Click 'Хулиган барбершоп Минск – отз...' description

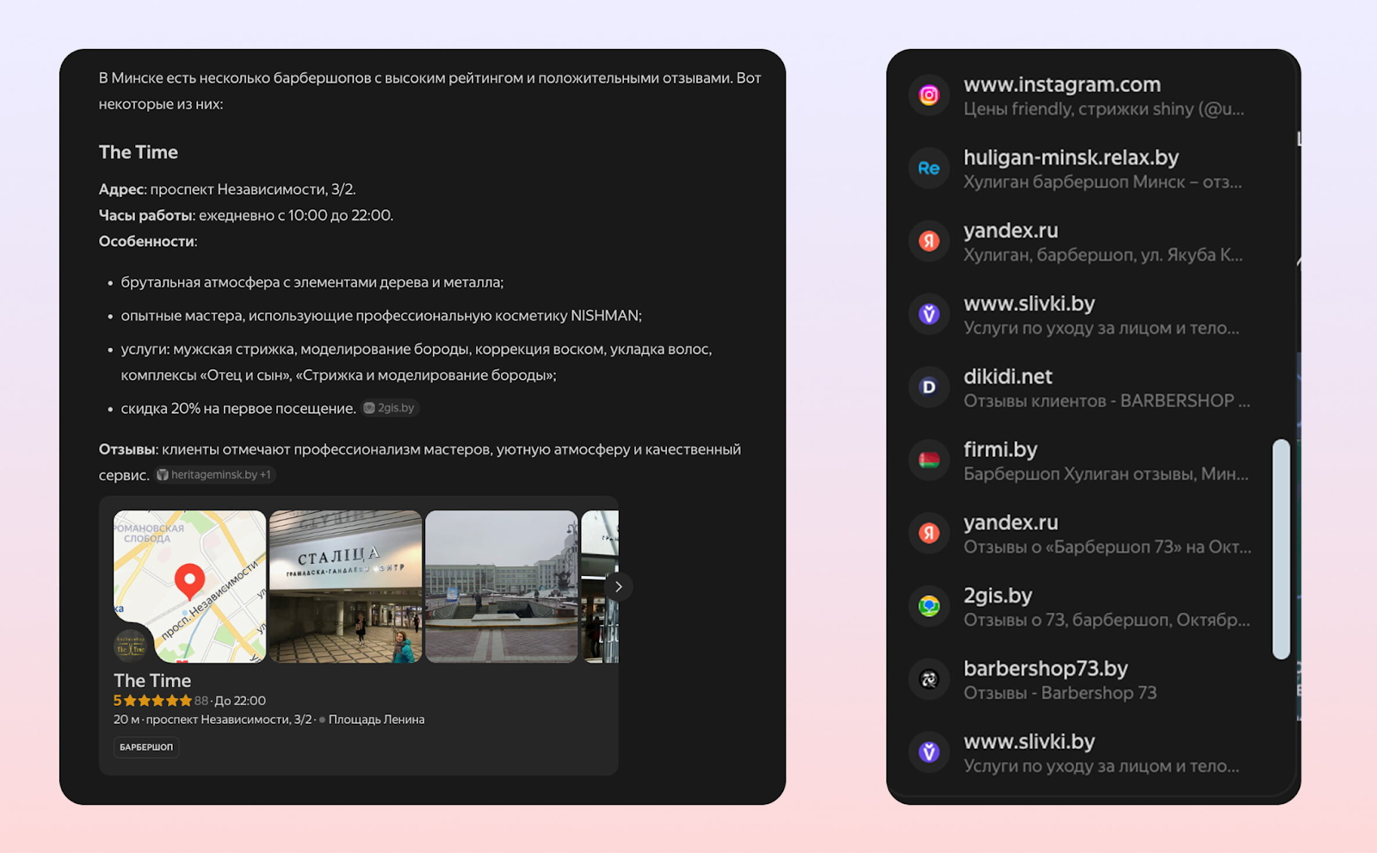click(1102, 182)
